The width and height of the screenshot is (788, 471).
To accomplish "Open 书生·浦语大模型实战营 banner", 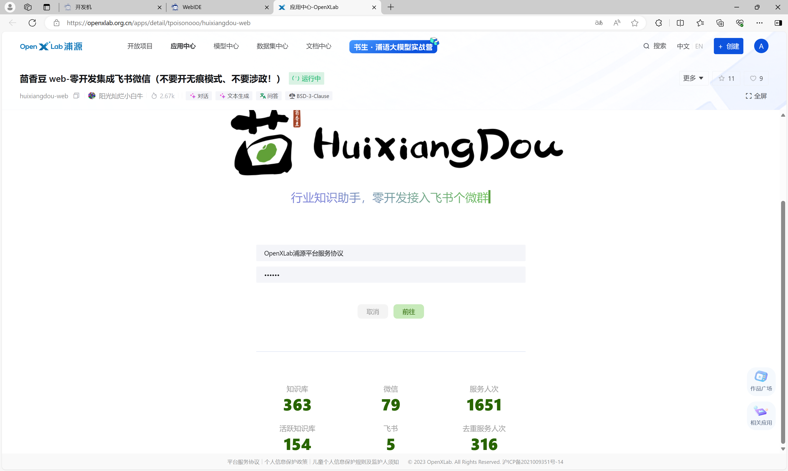I will click(x=393, y=46).
